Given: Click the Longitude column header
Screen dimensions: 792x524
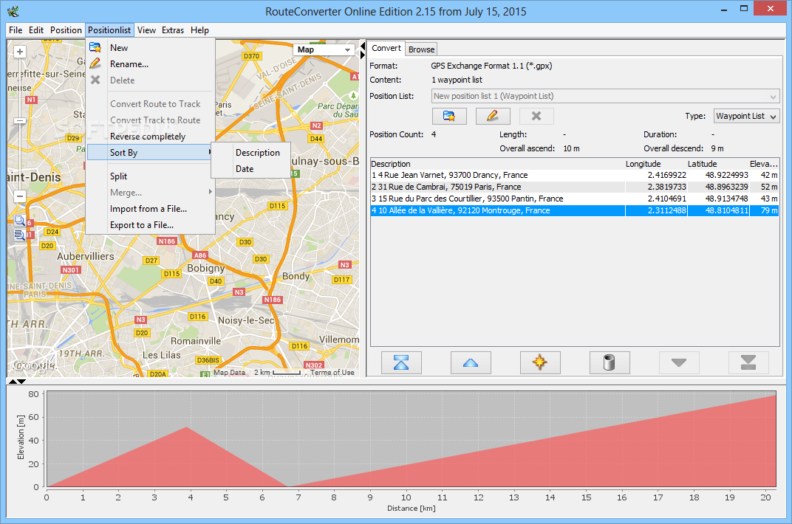Looking at the screenshot, I should coord(655,163).
